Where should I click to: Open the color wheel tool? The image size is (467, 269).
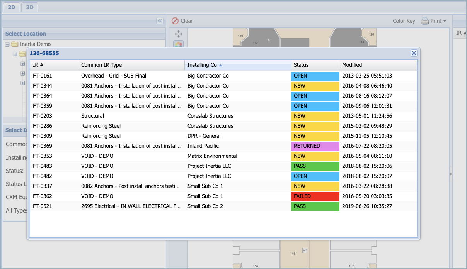(x=178, y=44)
